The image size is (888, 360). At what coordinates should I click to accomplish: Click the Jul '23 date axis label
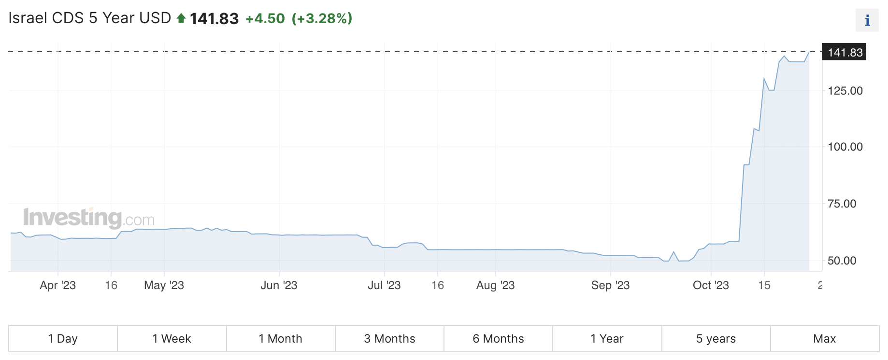pos(384,285)
